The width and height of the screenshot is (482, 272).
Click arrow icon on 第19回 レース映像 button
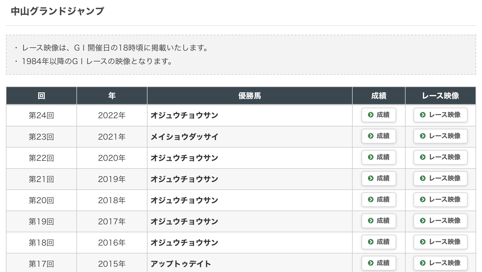(x=423, y=221)
